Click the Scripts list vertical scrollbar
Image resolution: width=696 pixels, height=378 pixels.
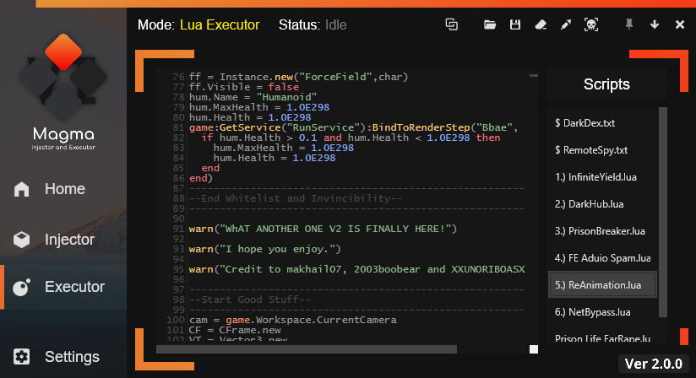click(x=663, y=211)
